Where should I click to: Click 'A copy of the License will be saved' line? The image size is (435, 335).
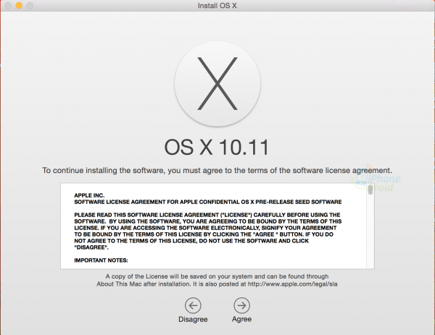click(x=217, y=276)
